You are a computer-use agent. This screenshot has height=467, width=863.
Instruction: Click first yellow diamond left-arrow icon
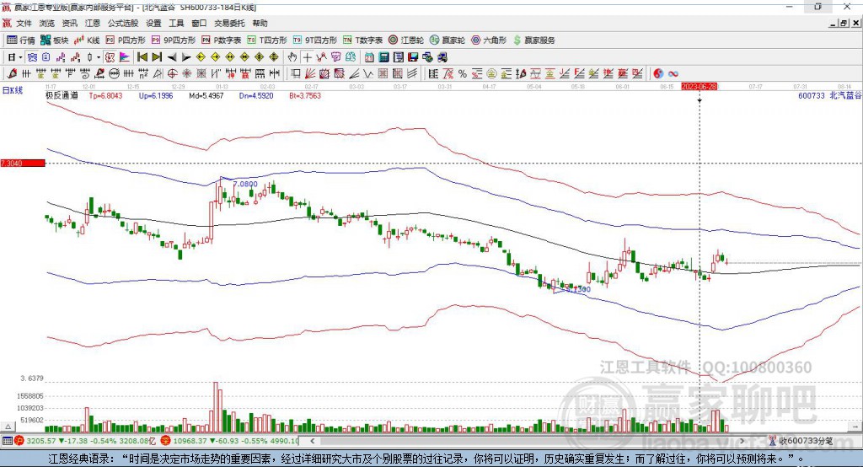click(x=201, y=57)
